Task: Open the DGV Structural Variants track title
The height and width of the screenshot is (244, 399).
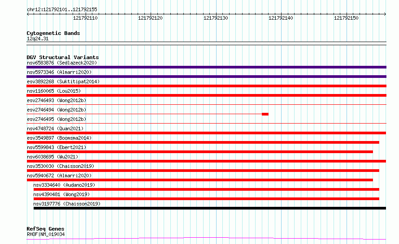Action: pyautogui.click(x=63, y=57)
